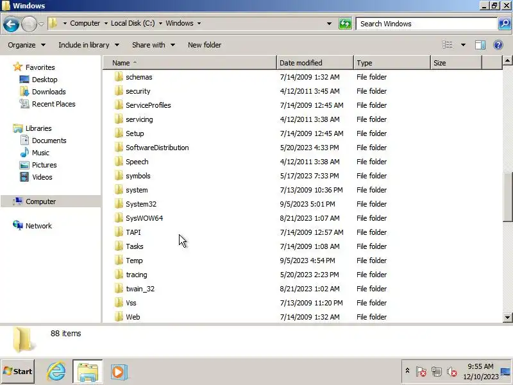513x385 pixels.
Task: Refresh the Windows folder view
Action: (x=345, y=24)
